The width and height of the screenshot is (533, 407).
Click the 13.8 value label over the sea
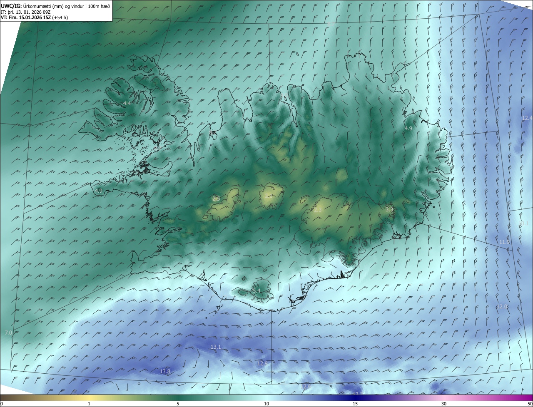tap(165, 371)
